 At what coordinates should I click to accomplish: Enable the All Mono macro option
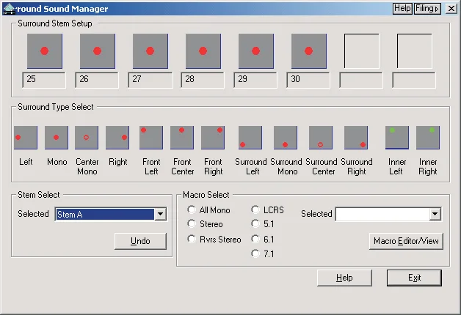[192, 210]
